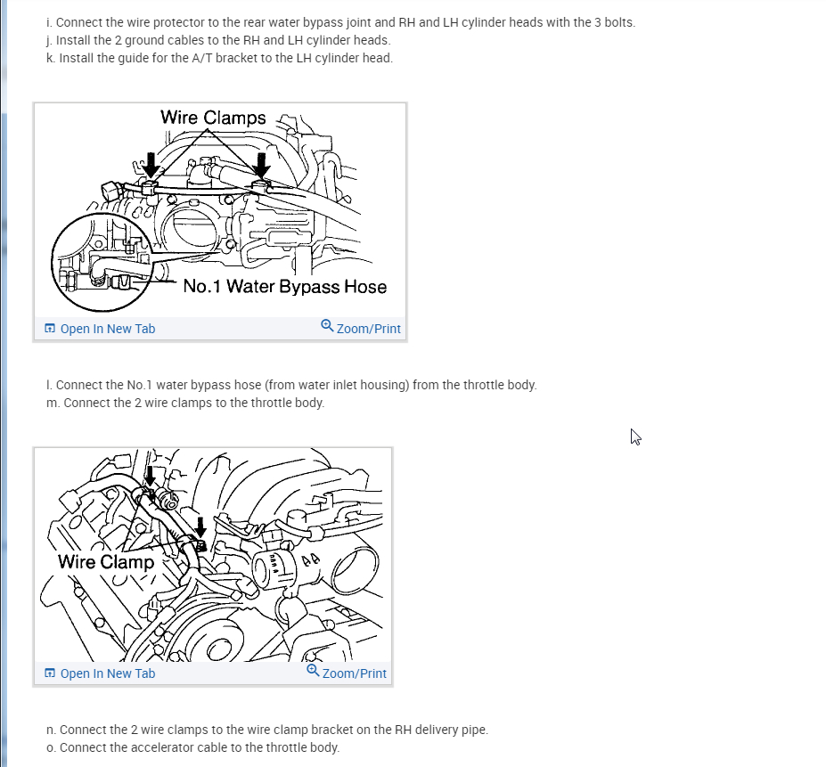This screenshot has height=767, width=826.
Task: Click step k about the A/T bracket guide
Action: coord(220,58)
